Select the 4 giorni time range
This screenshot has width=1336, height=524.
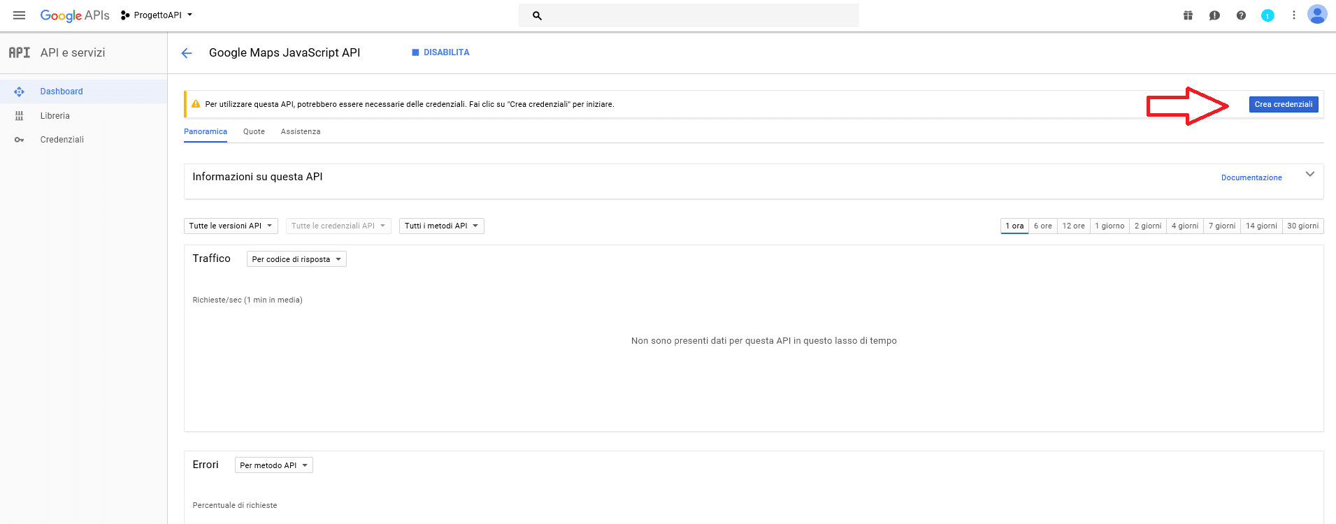[x=1185, y=226]
